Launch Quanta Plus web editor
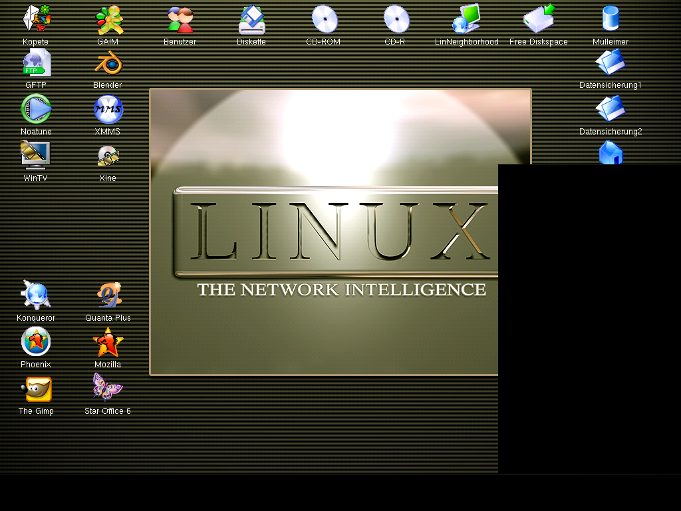This screenshot has width=681, height=511. pyautogui.click(x=108, y=295)
